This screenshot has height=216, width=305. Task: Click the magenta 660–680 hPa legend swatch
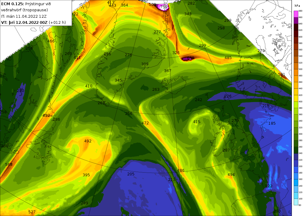[296, 14]
